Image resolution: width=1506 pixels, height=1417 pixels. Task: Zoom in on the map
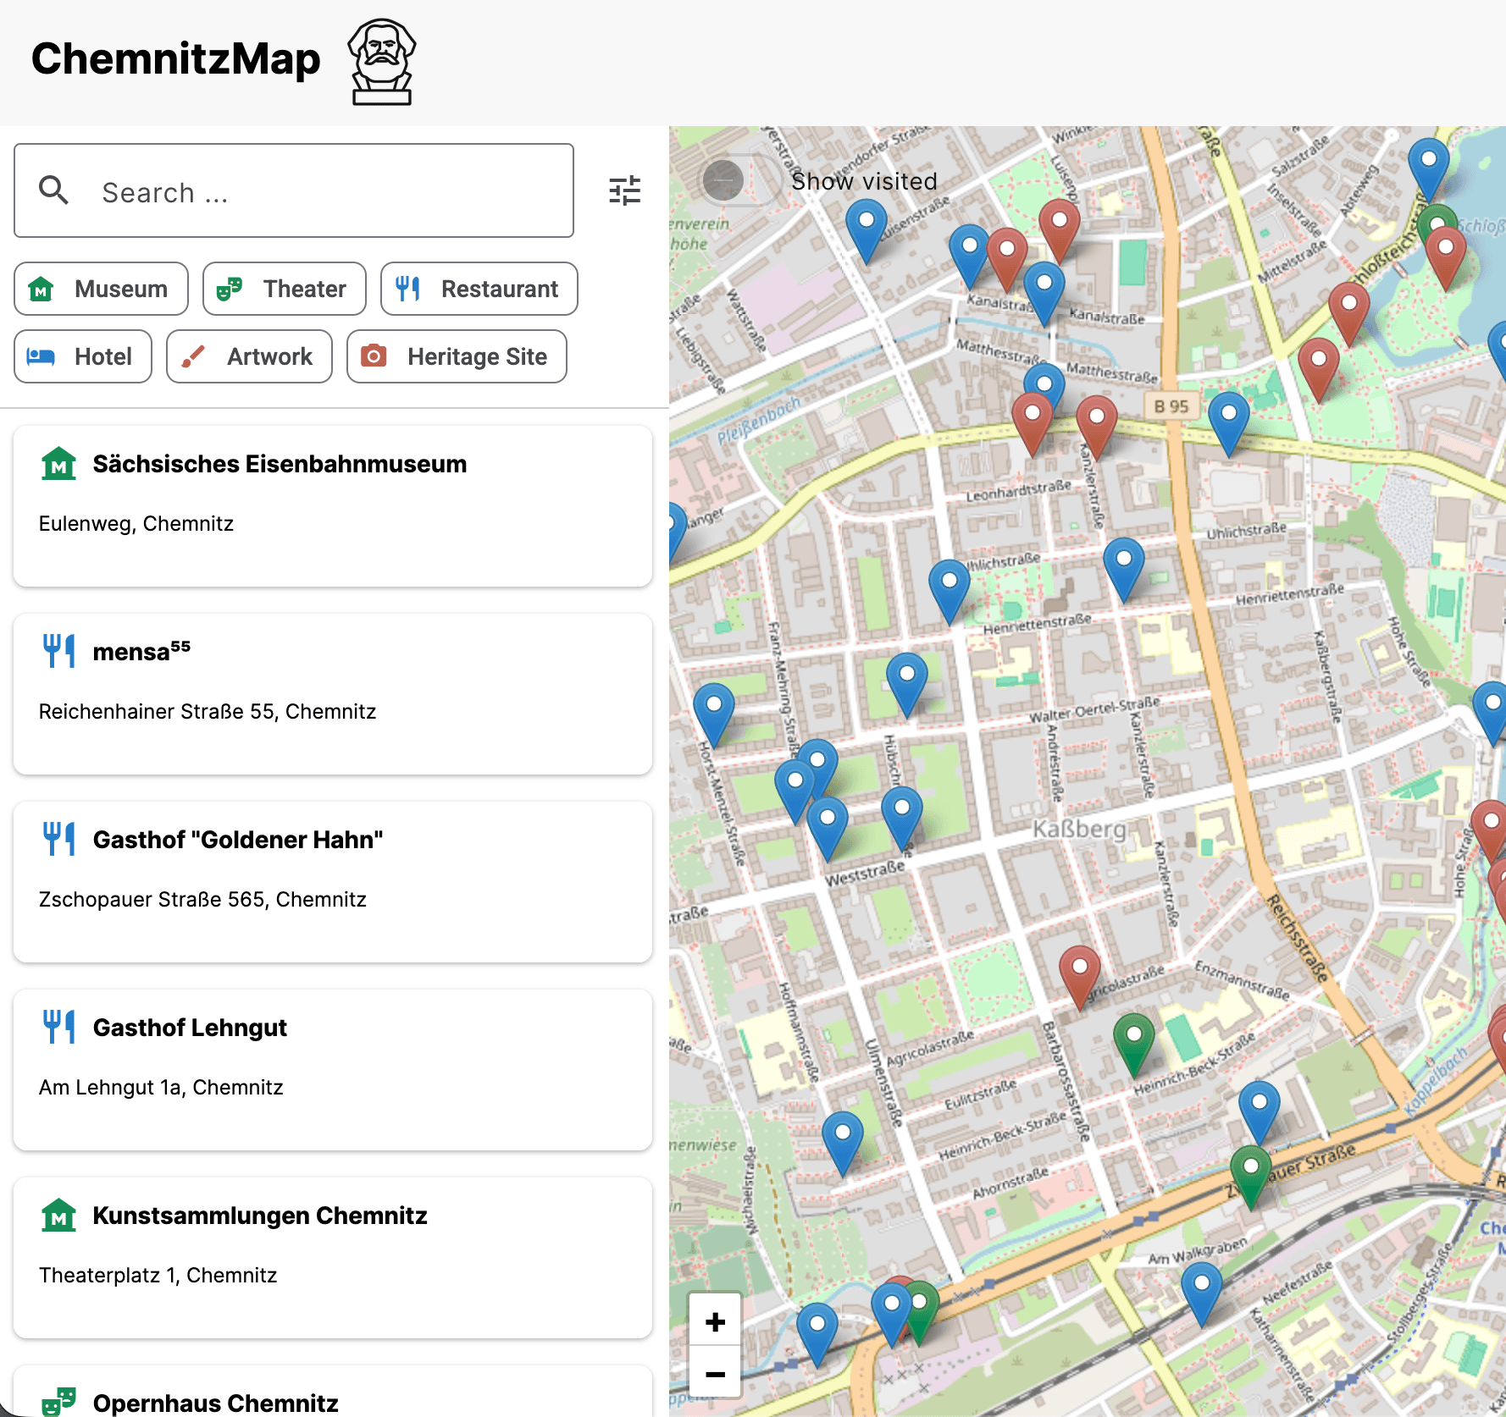[x=716, y=1321]
